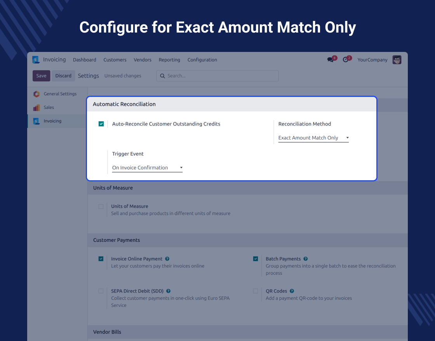Expand the Trigger Event dropdown
This screenshot has height=341, width=435.
pos(147,168)
